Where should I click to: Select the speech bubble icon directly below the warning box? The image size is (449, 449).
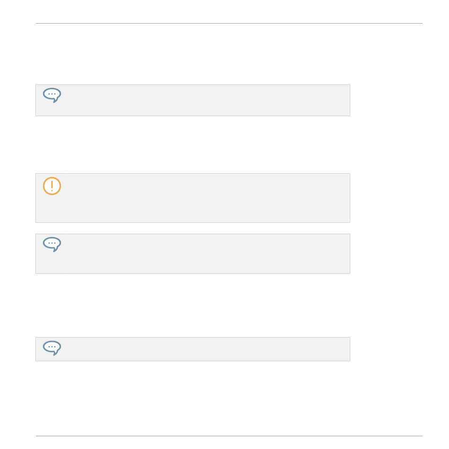pos(52,244)
